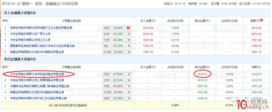Screen dimensions: 272x112
Task: Expand the 51次 23.53% arrow for 中信证券上海溧阳路
Action: pos(129,80)
